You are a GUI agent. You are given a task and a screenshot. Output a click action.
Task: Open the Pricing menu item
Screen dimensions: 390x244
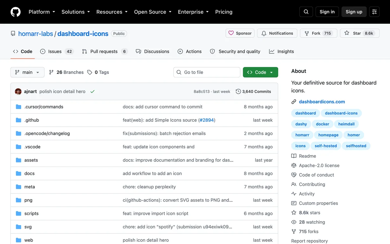224,12
